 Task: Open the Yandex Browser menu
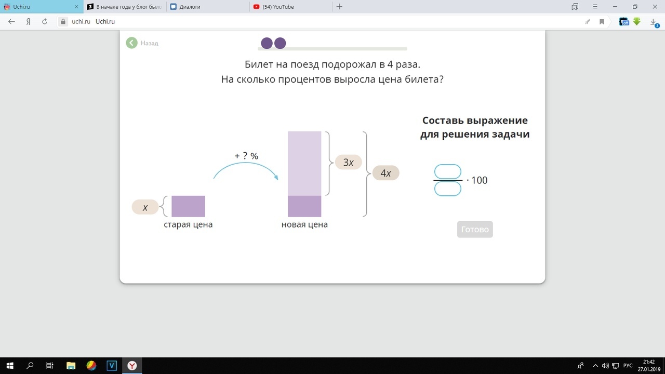coord(595,7)
